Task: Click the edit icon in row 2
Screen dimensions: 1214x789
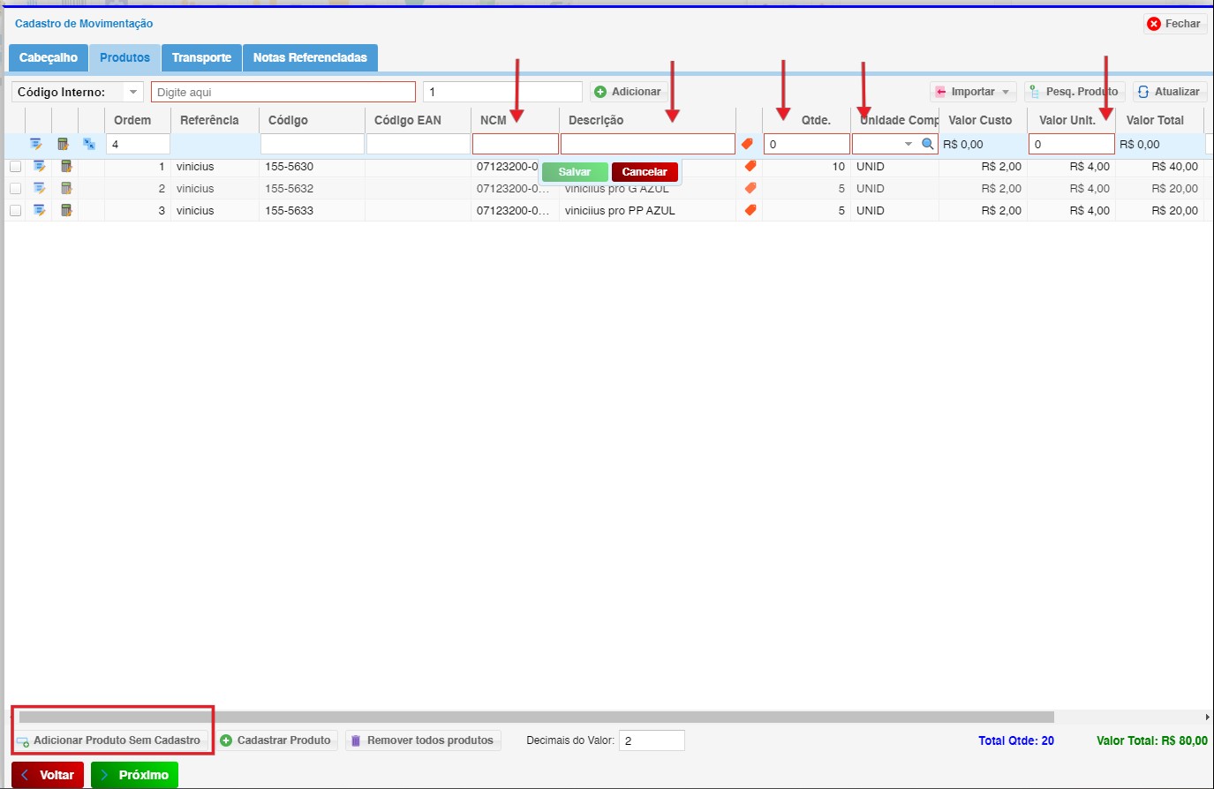Action: tap(39, 188)
